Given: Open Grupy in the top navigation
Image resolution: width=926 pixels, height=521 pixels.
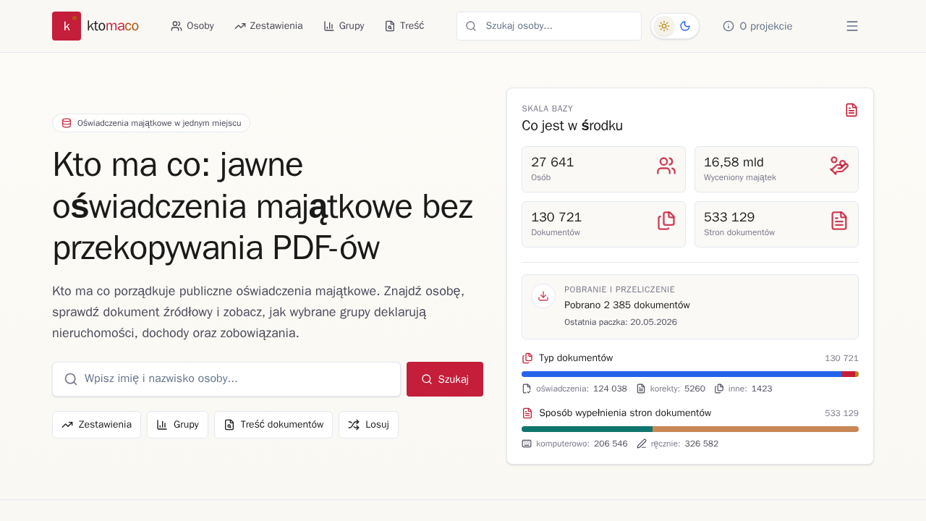Looking at the screenshot, I should (x=344, y=26).
